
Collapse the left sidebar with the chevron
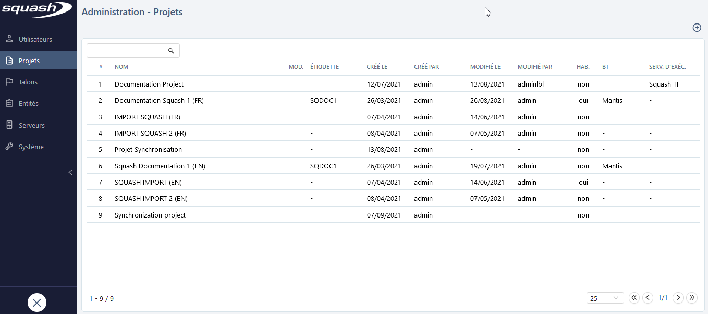click(70, 172)
